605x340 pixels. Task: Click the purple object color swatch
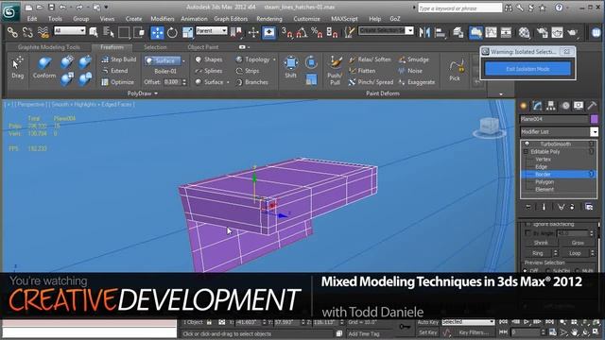click(594, 119)
